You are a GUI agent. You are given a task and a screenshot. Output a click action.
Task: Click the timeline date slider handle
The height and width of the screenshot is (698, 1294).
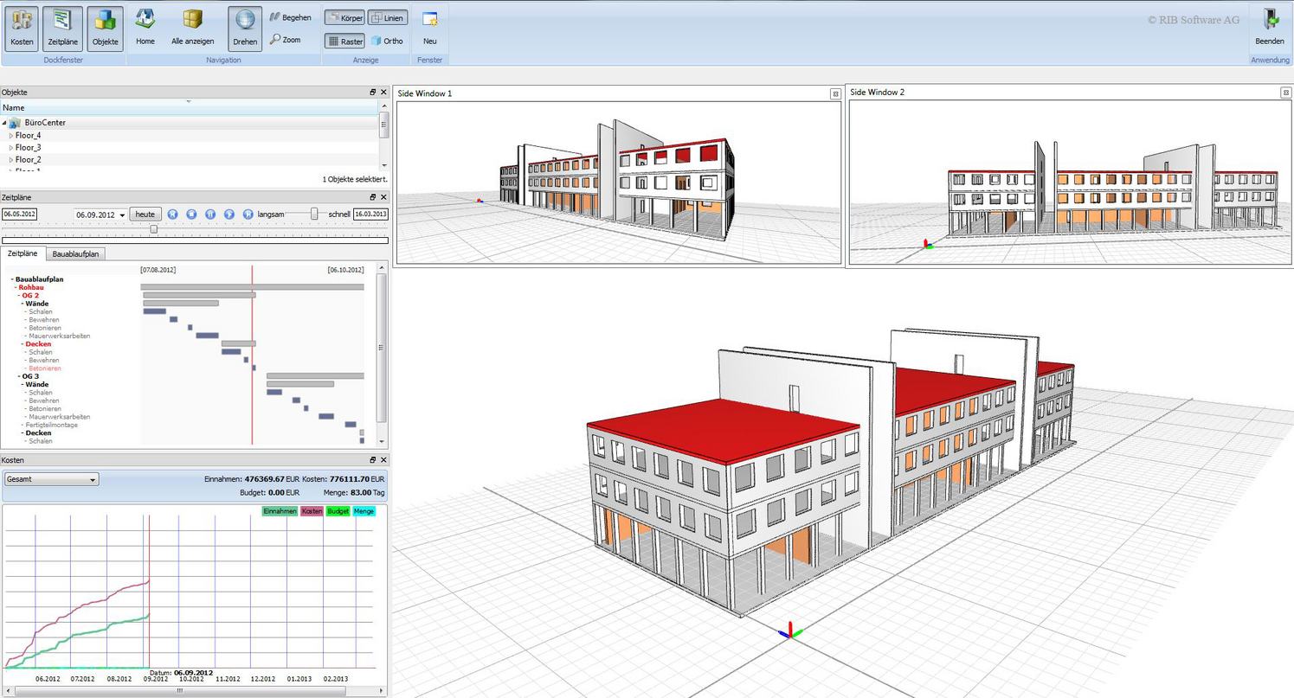click(154, 228)
